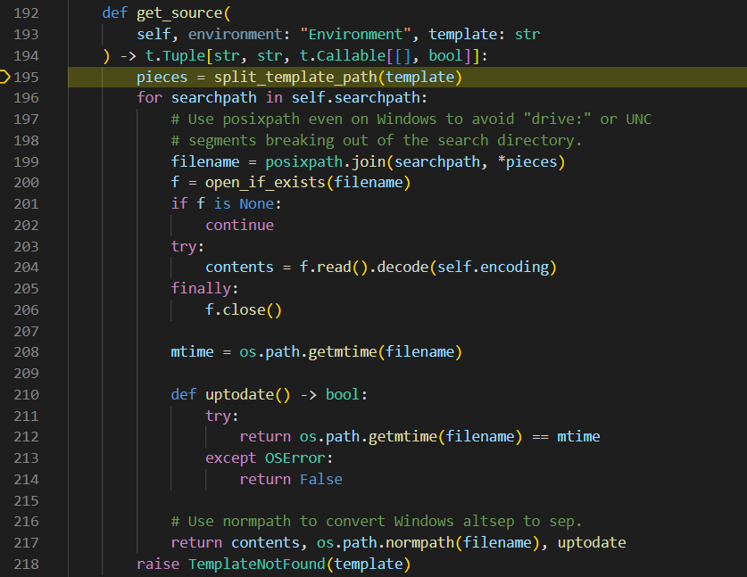Click OSError in the except clause
Viewport: 747px width, 577px height.
295,457
